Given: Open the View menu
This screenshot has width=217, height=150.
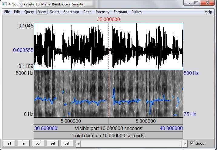Looking at the screenshot, I should coord(42,12).
